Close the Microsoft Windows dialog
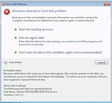Image resolution: width=112 pixels, height=103 pixels. coord(107,4)
